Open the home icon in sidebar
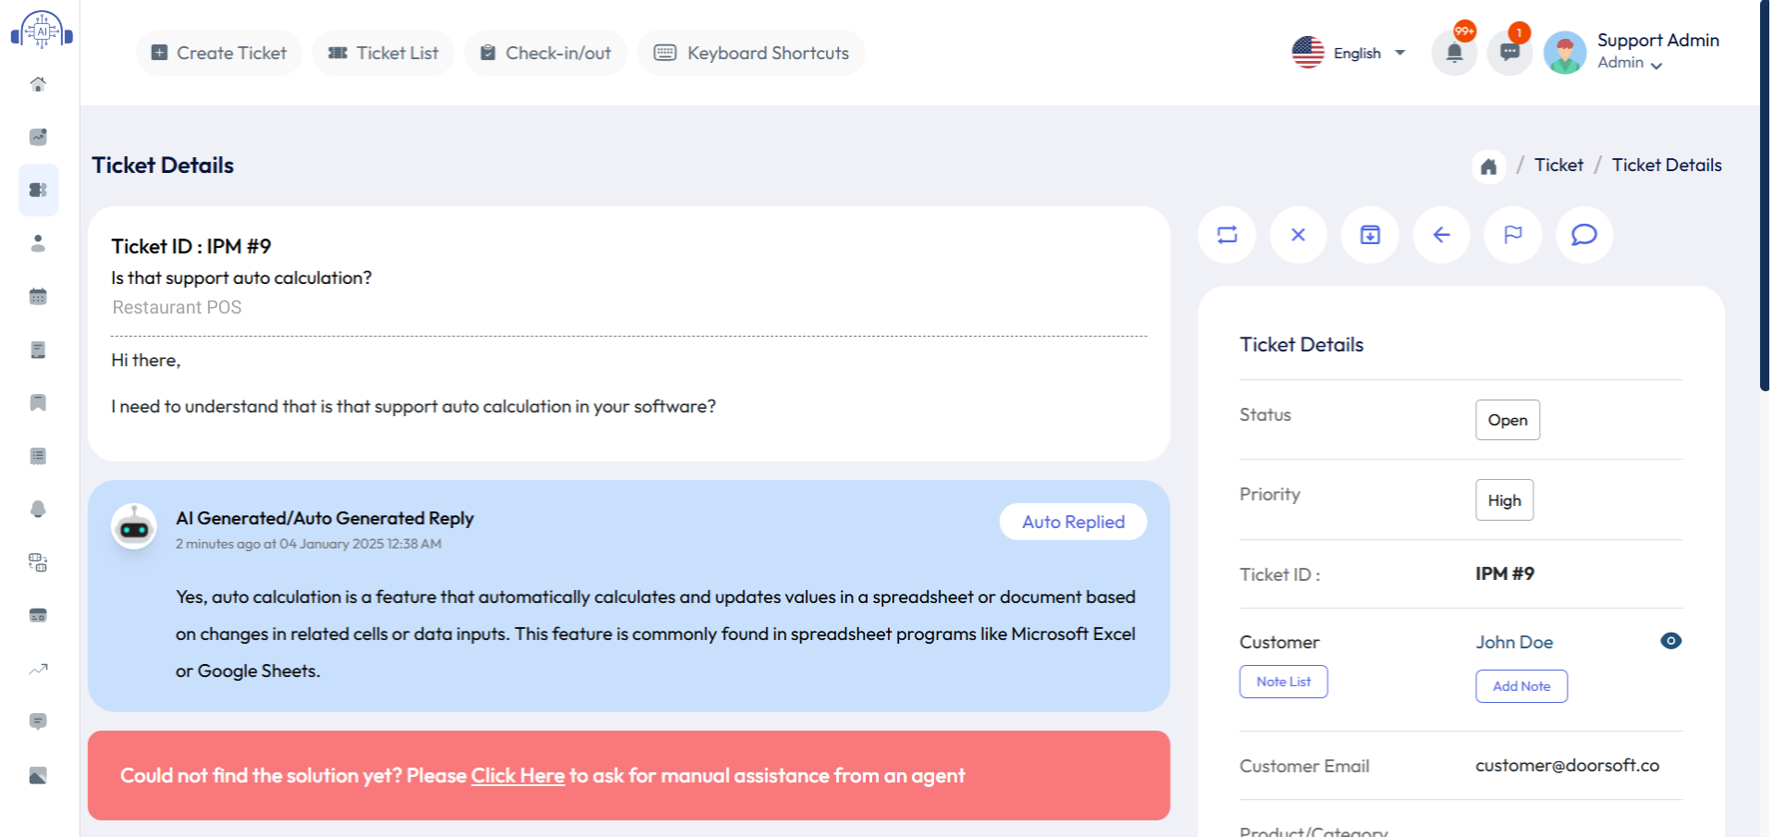This screenshot has height=837, width=1773. 38,84
